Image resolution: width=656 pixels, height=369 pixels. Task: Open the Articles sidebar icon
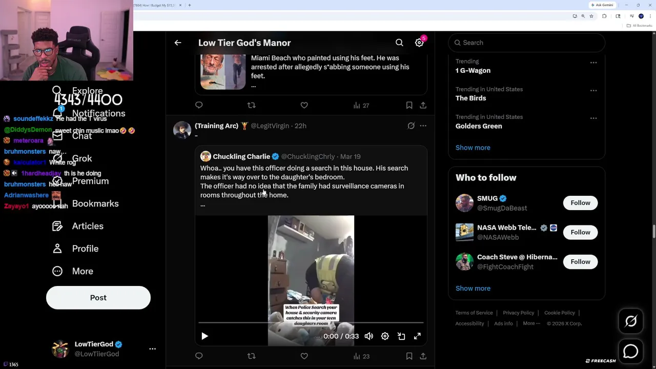[x=57, y=226]
